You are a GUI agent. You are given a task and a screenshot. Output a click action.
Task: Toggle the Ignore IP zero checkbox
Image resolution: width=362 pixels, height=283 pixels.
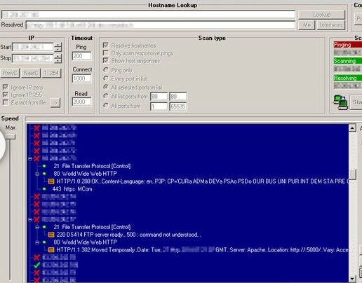(x=5, y=87)
